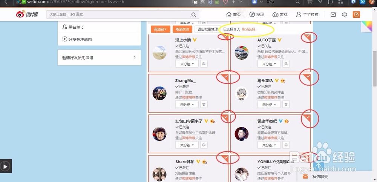Click the 取消关注 unfollow button

point(182,29)
